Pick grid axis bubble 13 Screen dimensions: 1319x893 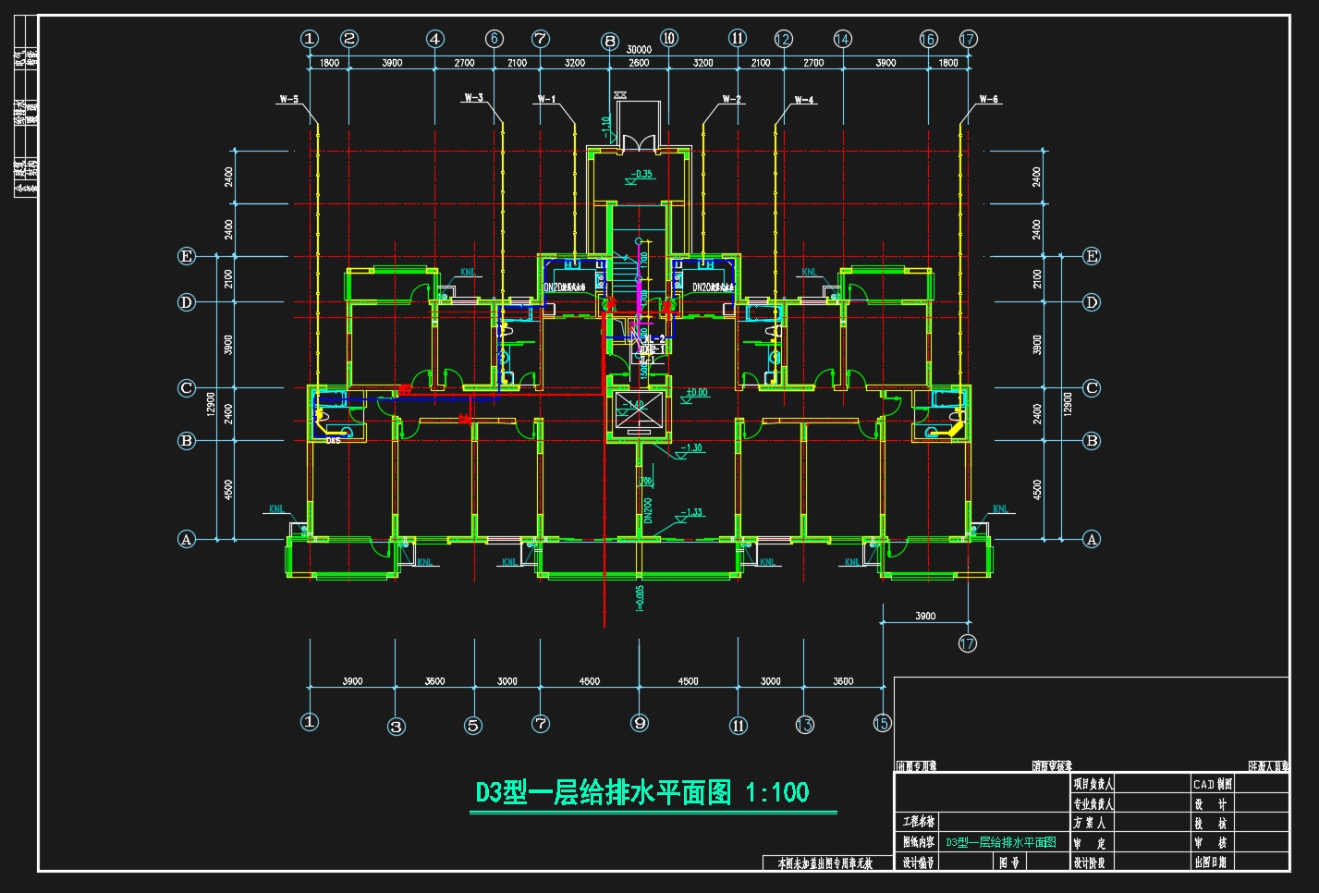(804, 725)
